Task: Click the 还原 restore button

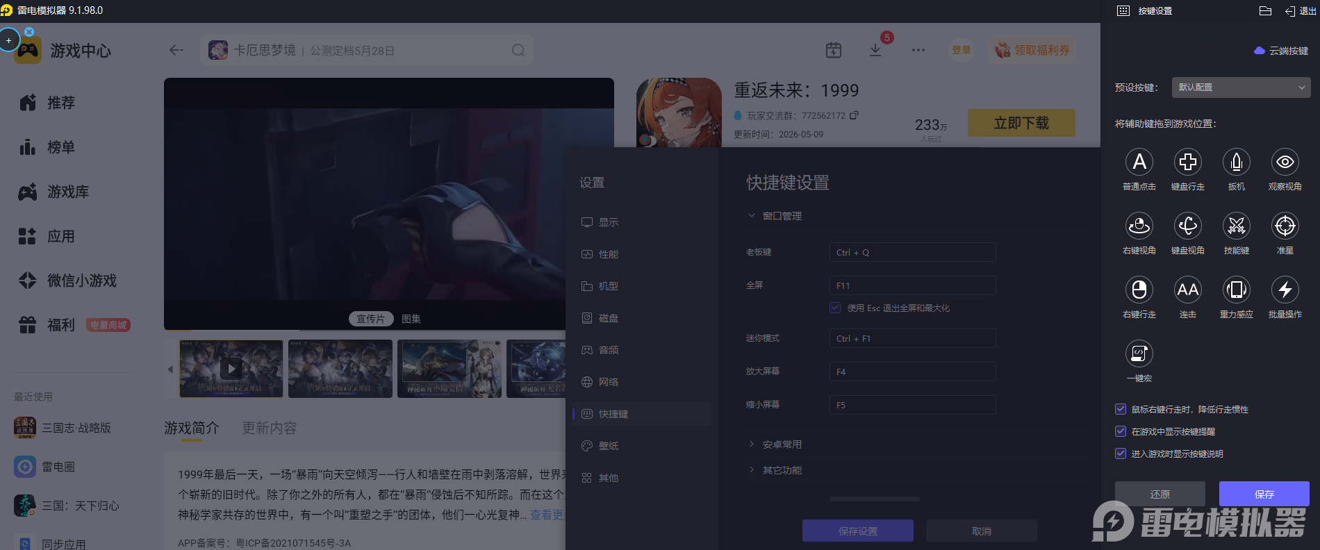Action: [x=1160, y=494]
